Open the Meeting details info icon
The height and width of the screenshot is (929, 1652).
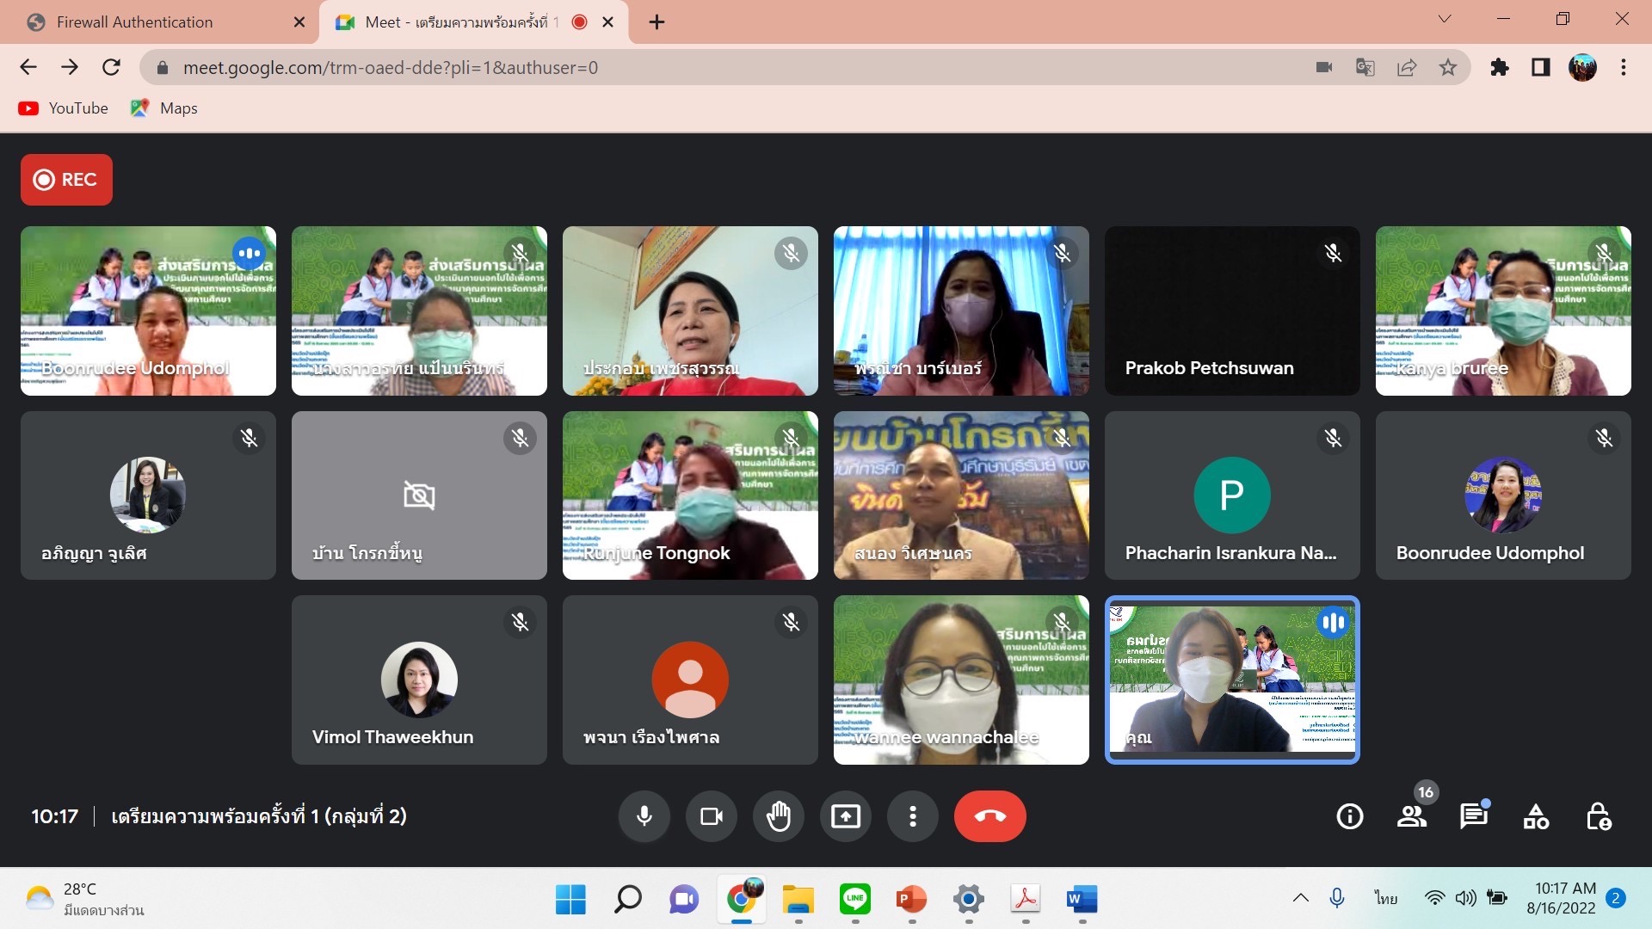click(1349, 815)
